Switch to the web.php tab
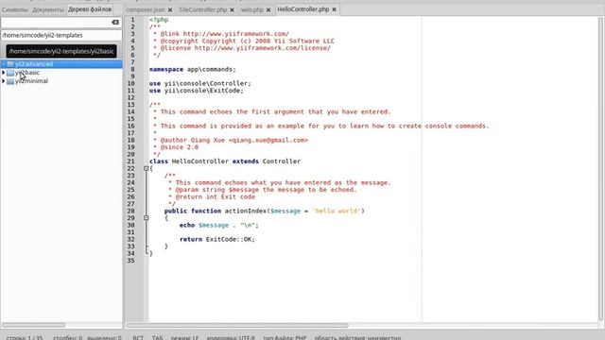 click(x=252, y=9)
